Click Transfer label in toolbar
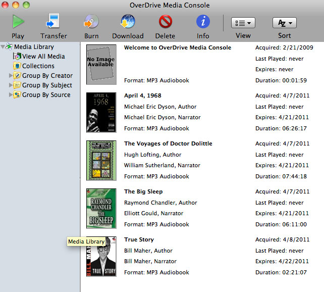 (53, 36)
